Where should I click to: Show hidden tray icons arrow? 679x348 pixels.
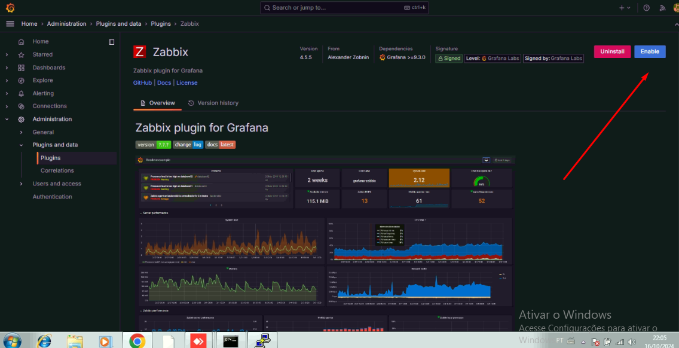point(583,342)
